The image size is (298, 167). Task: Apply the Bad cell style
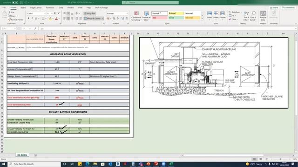point(159,18)
